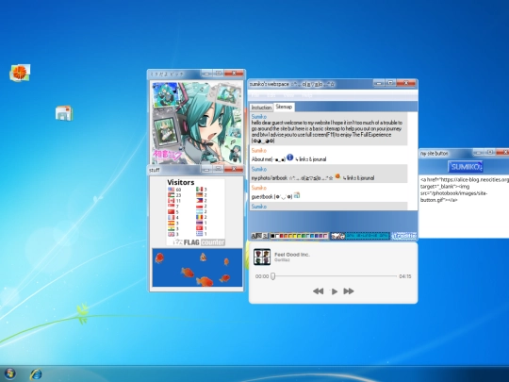509x382 pixels.
Task: Open the orange flower desktop icon
Action: pos(20,73)
